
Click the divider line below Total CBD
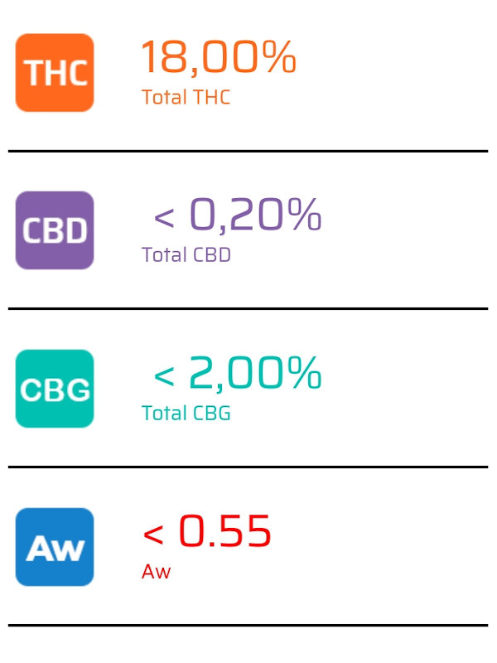click(x=248, y=308)
